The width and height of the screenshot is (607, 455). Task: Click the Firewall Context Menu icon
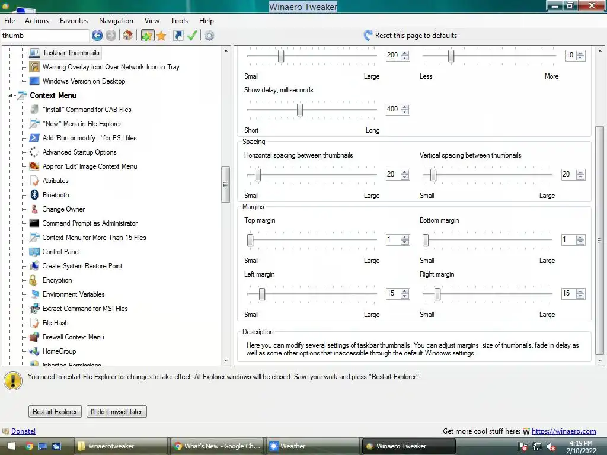(x=34, y=337)
